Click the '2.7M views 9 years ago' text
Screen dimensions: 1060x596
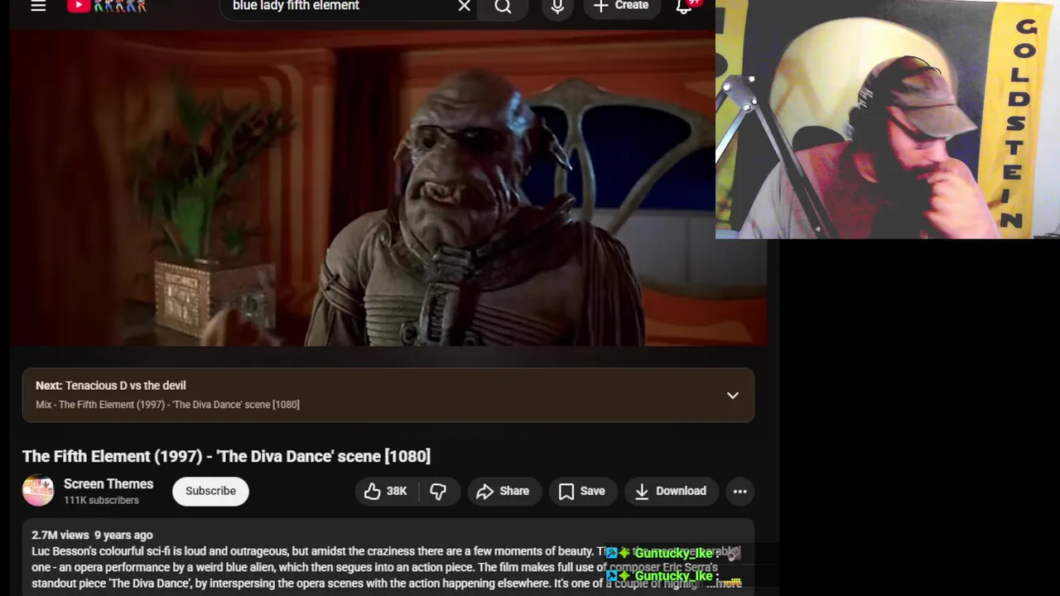92,536
